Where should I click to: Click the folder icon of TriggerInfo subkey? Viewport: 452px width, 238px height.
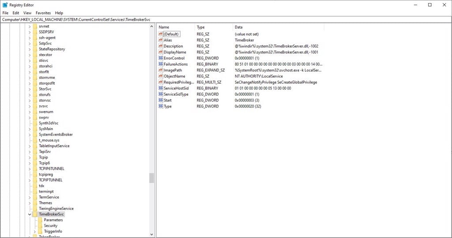pyautogui.click(x=40, y=231)
